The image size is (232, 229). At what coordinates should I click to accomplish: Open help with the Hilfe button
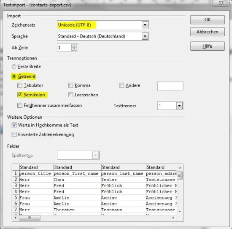point(207,46)
